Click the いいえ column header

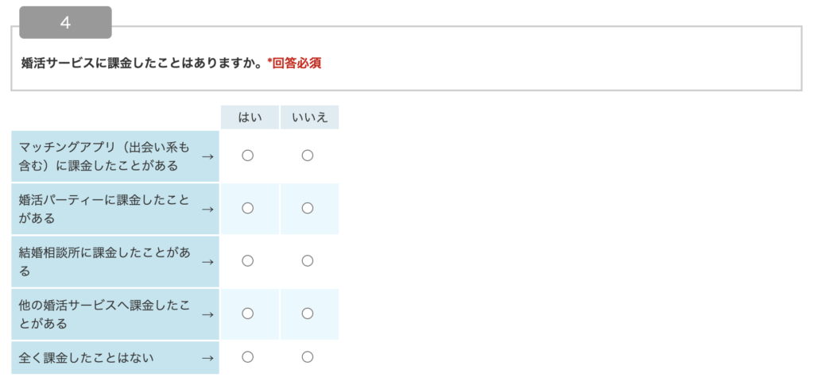click(310, 117)
